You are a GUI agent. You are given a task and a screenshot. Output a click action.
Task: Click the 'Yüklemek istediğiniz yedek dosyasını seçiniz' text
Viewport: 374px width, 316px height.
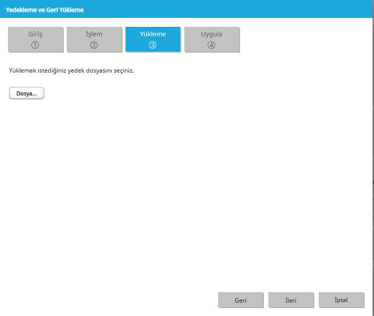point(71,71)
